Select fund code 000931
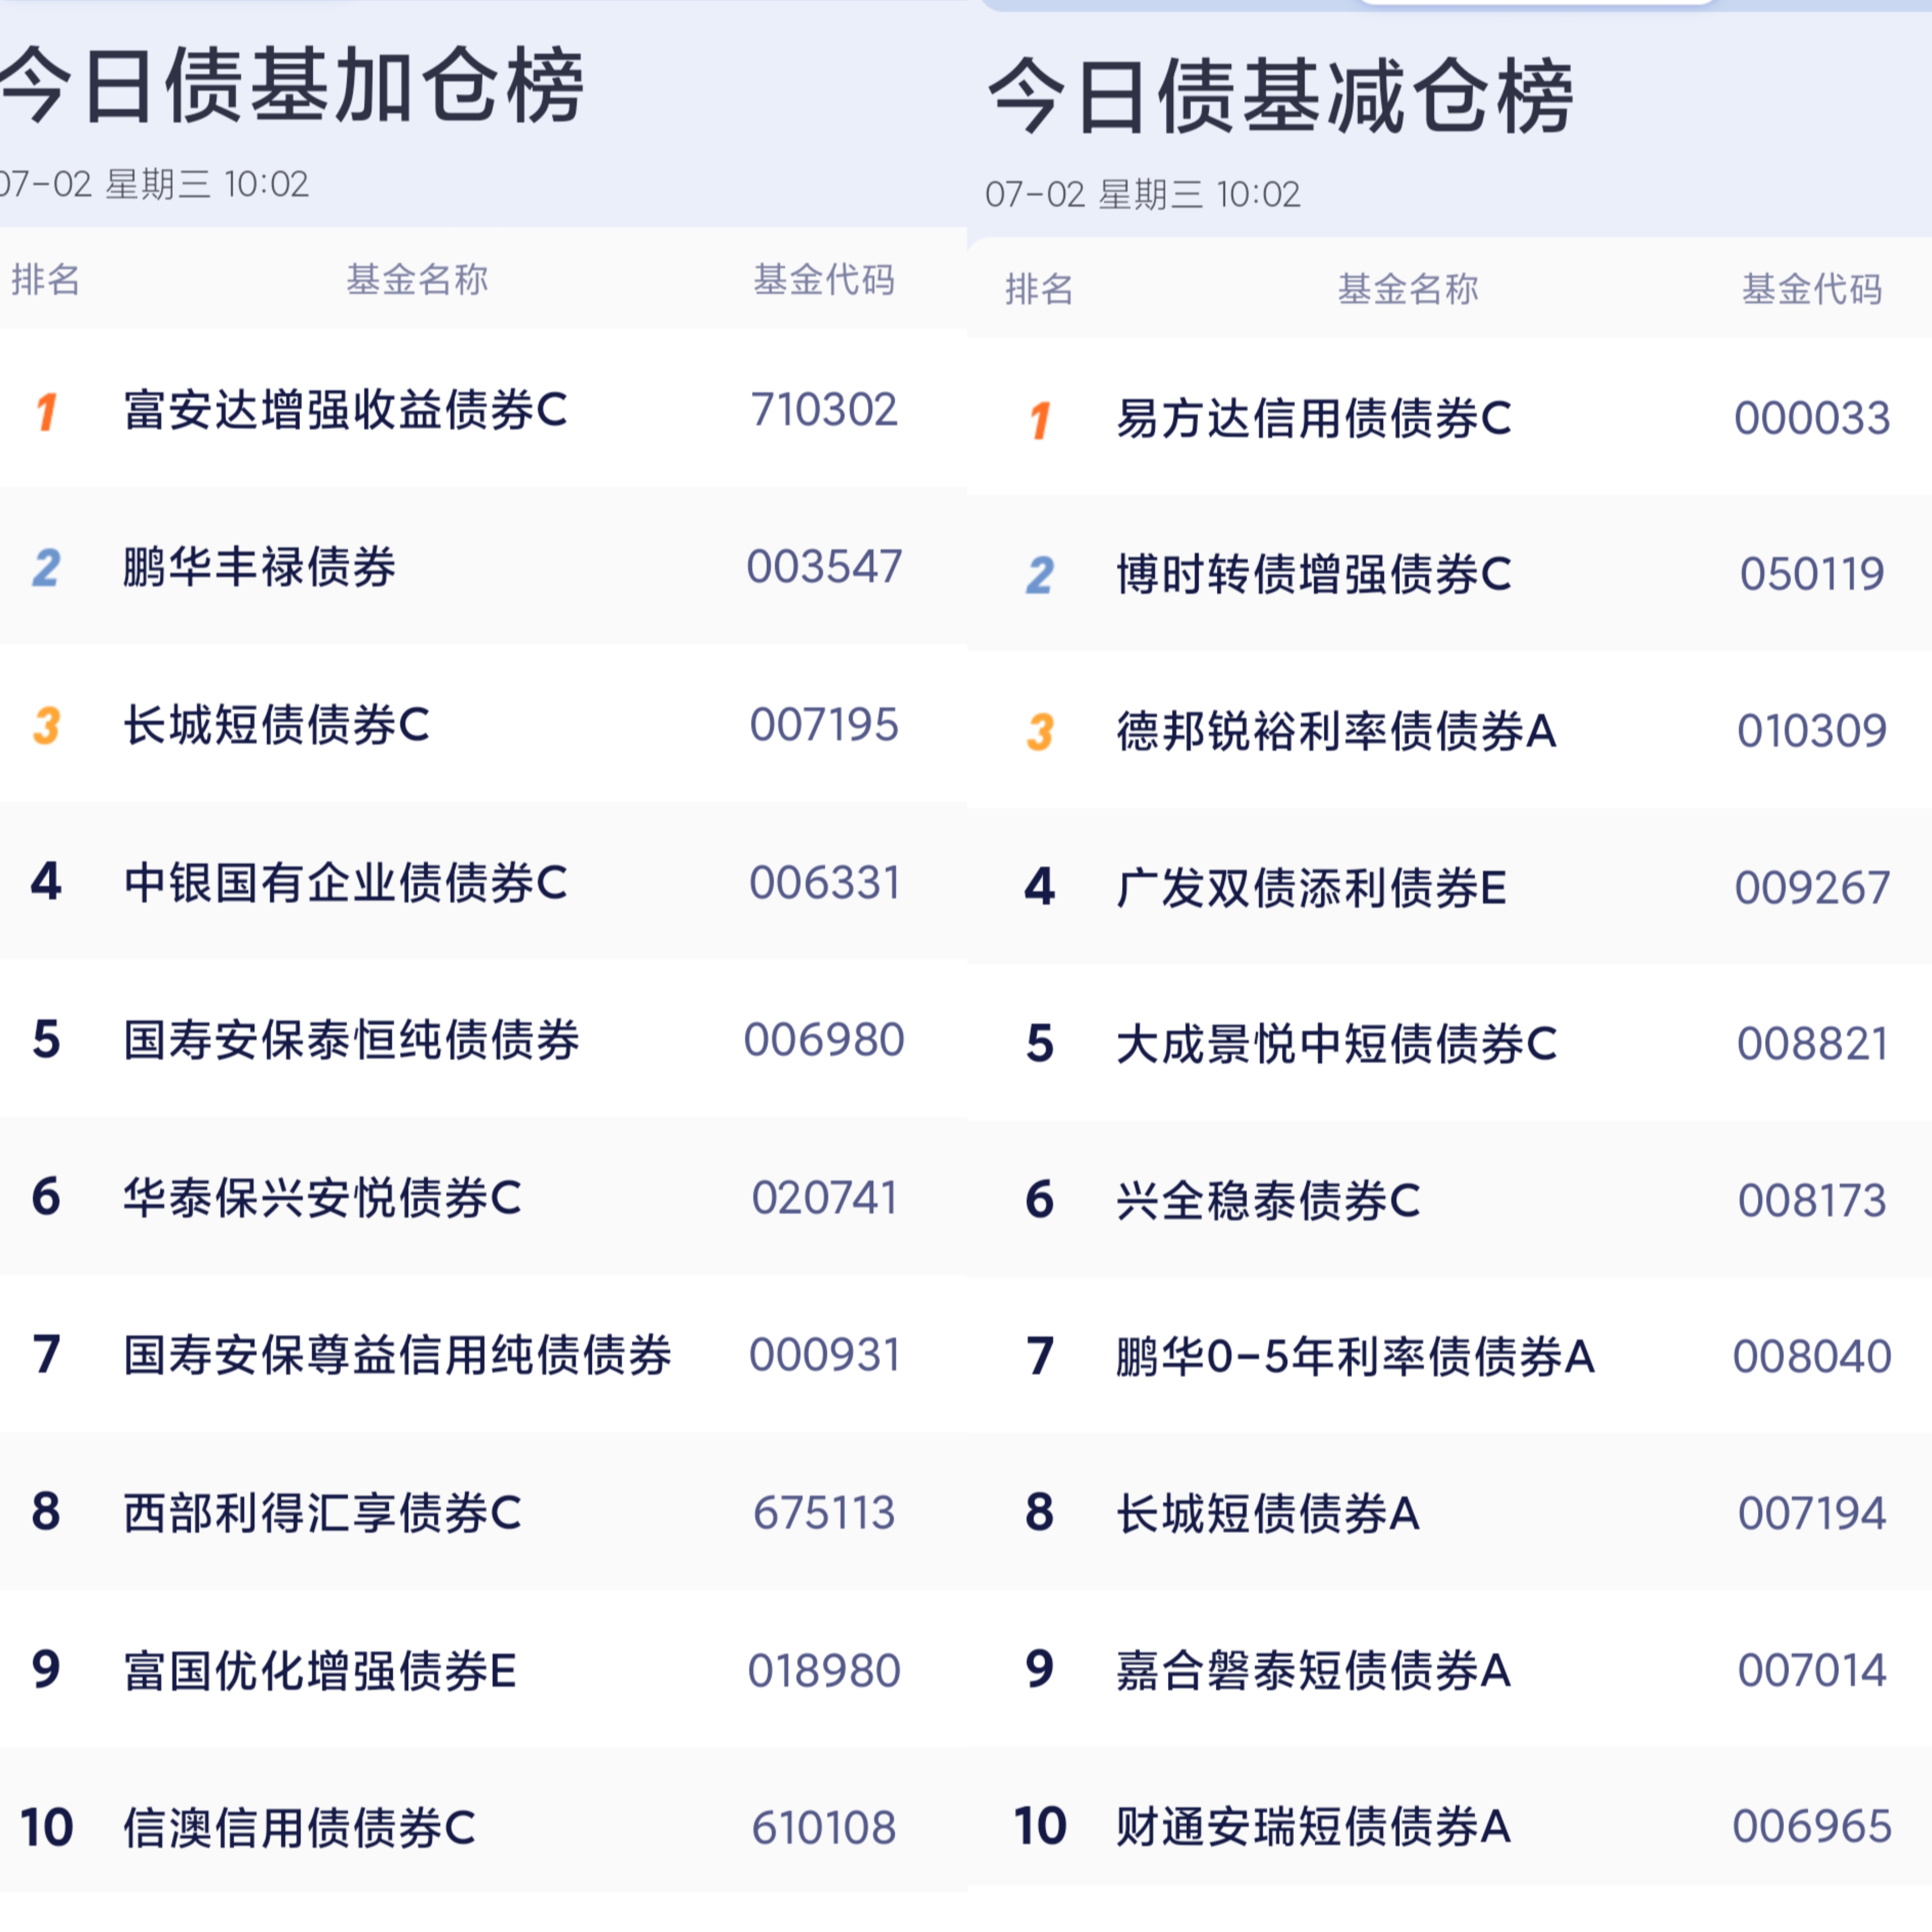The image size is (1932, 1932). pos(824,1355)
